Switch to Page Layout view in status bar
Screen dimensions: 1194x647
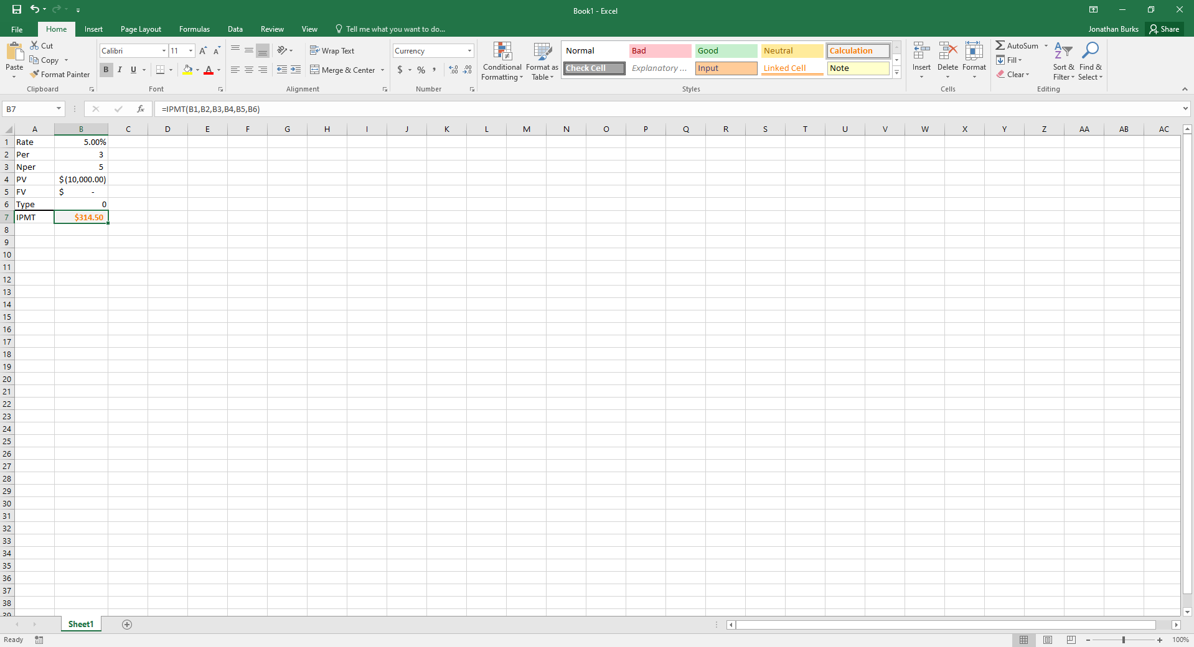click(1047, 640)
